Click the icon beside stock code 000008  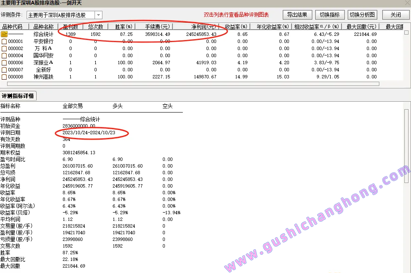[x=4, y=77]
